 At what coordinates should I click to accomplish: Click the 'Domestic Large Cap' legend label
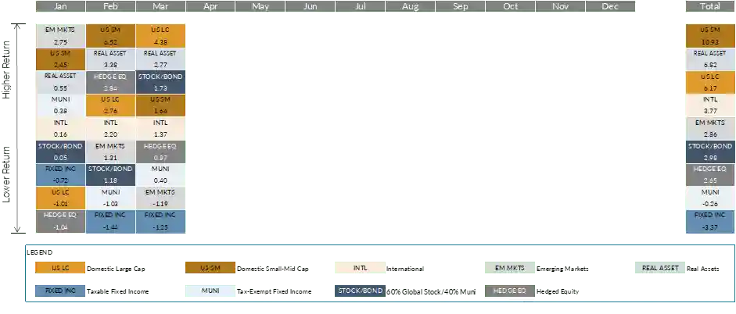click(x=116, y=269)
